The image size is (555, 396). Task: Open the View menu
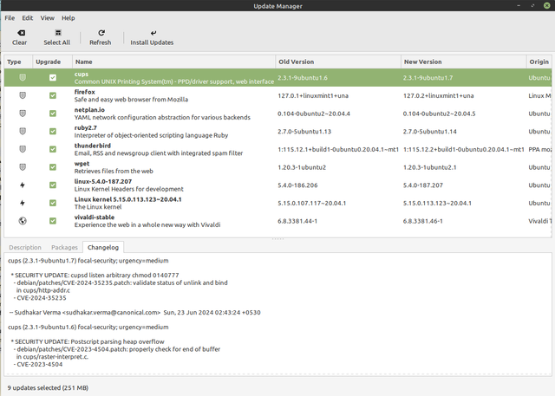pos(47,18)
